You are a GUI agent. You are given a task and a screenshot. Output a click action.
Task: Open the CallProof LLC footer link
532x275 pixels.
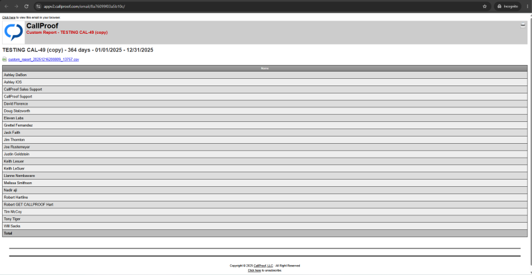click(x=263, y=266)
